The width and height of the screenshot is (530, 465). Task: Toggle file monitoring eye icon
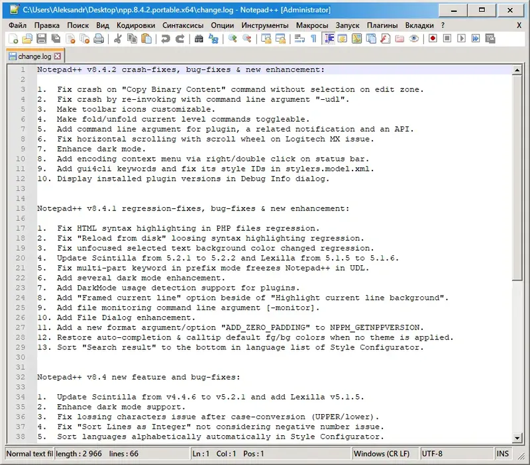413,39
